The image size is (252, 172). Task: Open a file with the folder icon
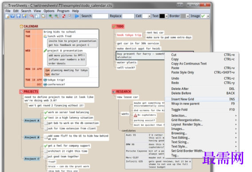pos(13,16)
